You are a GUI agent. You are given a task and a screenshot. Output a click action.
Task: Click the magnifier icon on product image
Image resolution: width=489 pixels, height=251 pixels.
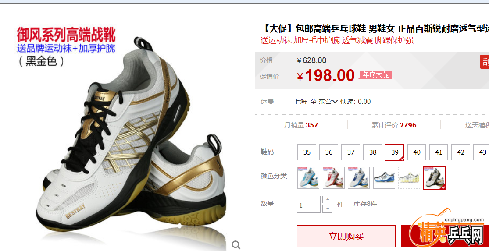coord(236,245)
